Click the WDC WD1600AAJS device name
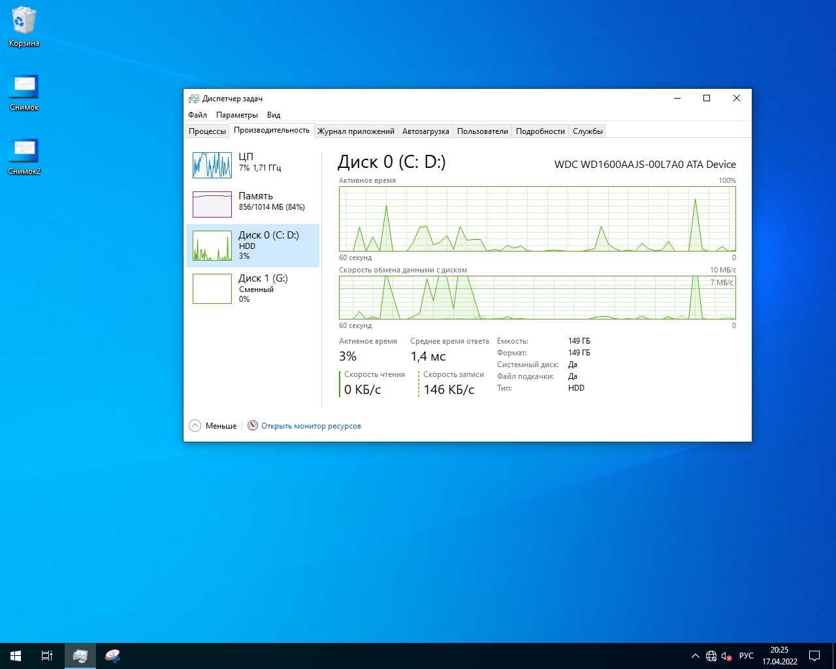This screenshot has height=669, width=836. pos(645,165)
